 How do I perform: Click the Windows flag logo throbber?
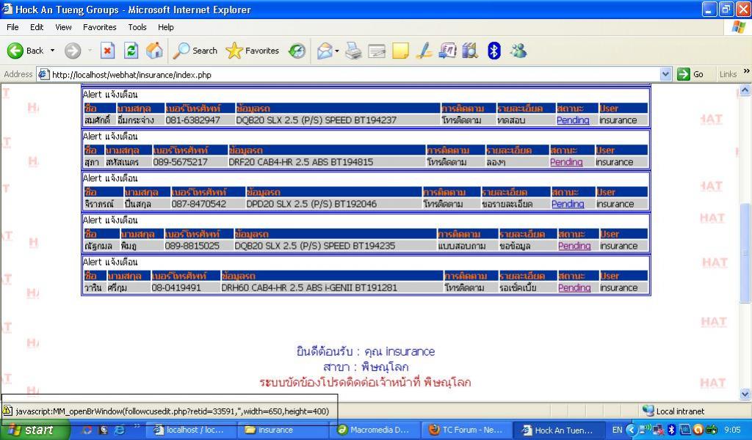[739, 27]
